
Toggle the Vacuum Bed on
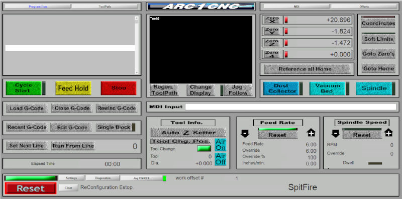tap(328, 88)
